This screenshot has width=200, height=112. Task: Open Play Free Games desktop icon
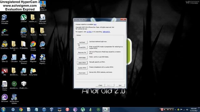(x=24, y=32)
